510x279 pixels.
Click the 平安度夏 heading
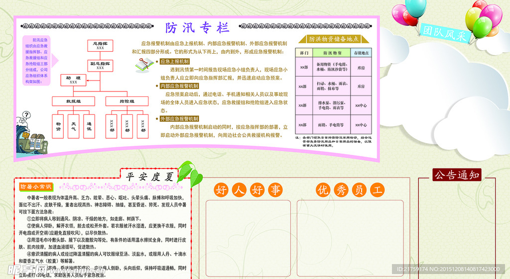(x=149, y=177)
